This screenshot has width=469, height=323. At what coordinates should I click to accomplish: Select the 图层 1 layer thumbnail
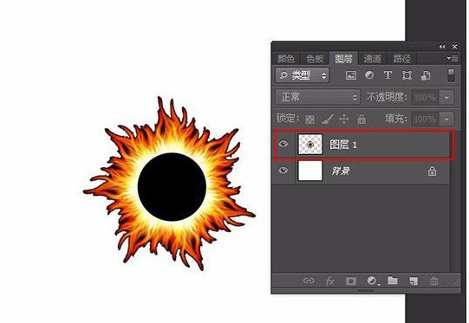[x=310, y=145]
